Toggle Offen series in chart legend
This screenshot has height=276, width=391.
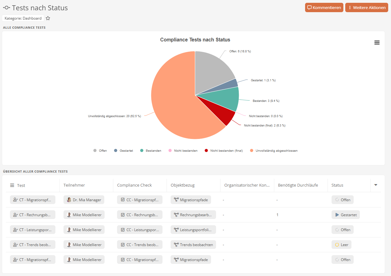point(100,151)
